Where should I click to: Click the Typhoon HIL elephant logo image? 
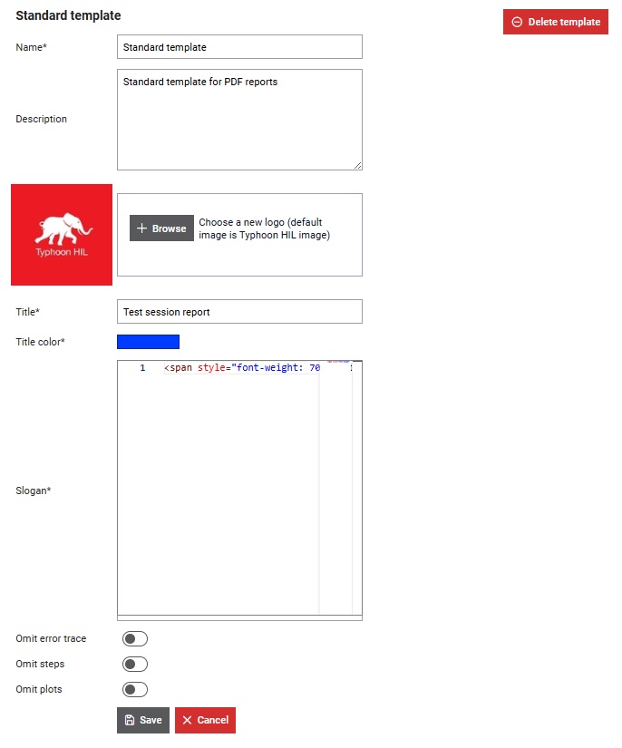pyautogui.click(x=62, y=235)
